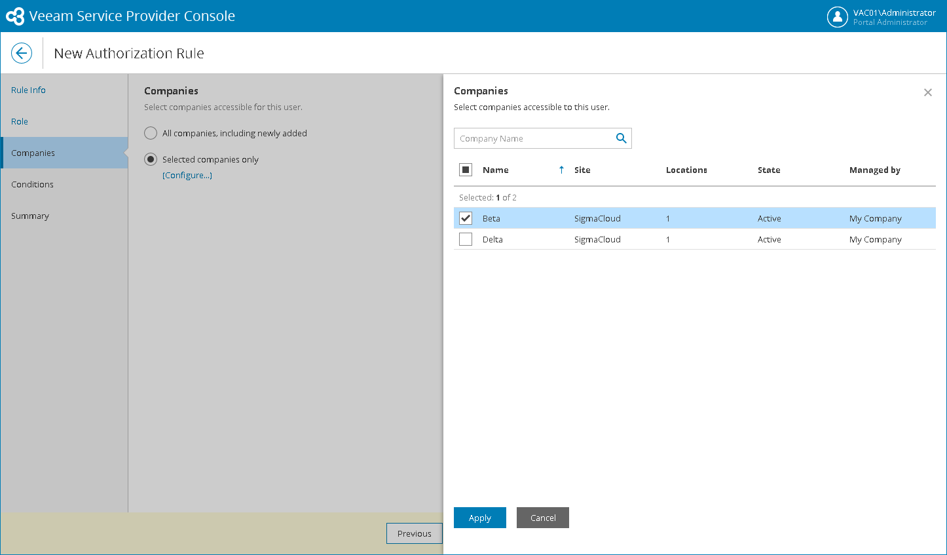Choose Selected companies only radio option
The height and width of the screenshot is (555, 947).
point(151,159)
